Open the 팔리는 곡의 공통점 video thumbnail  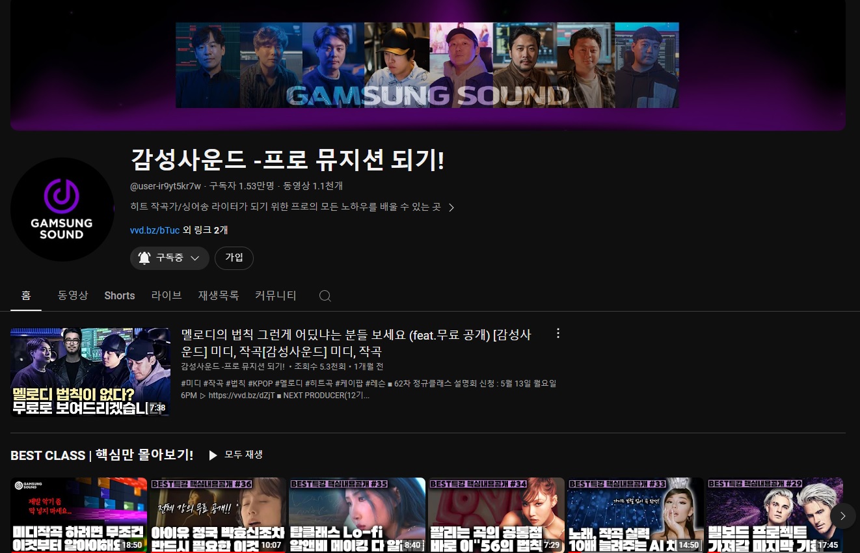pos(496,515)
